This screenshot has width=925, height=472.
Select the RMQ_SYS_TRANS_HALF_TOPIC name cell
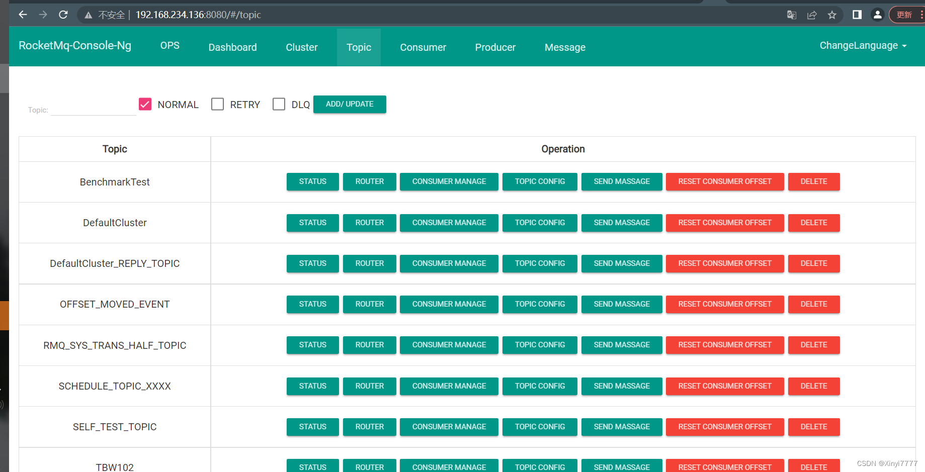(115, 345)
